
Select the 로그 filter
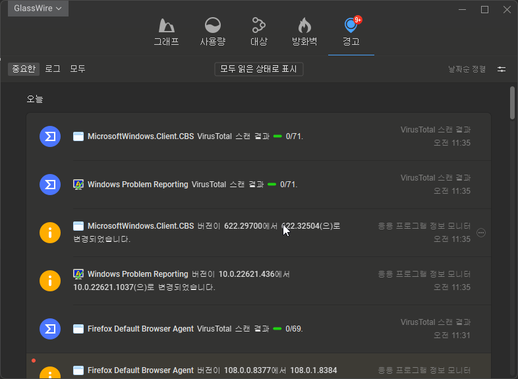pos(53,69)
